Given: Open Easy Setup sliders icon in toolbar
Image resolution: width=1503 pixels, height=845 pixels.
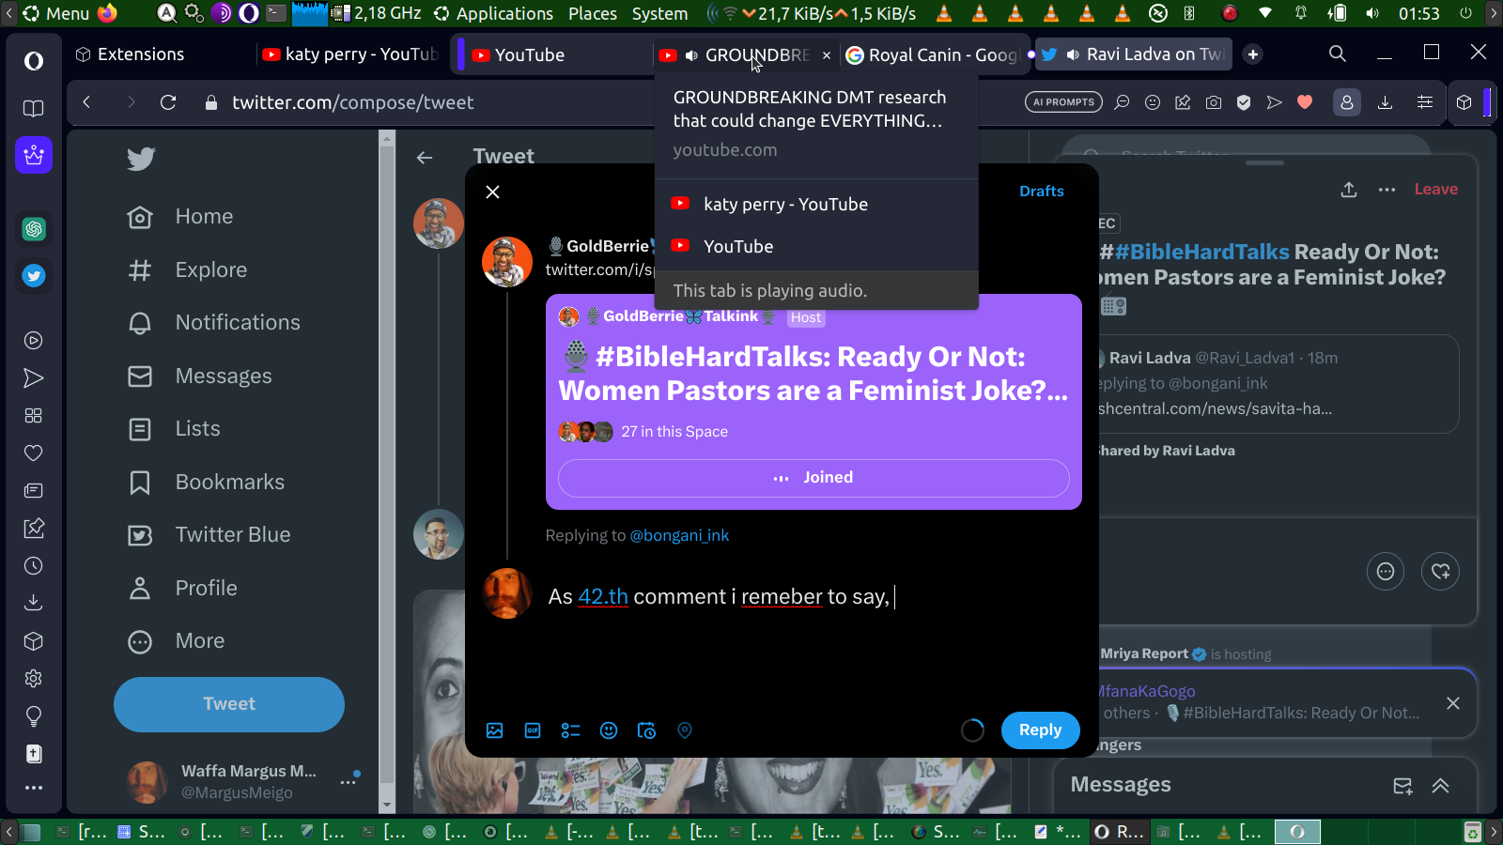Looking at the screenshot, I should tap(1425, 102).
